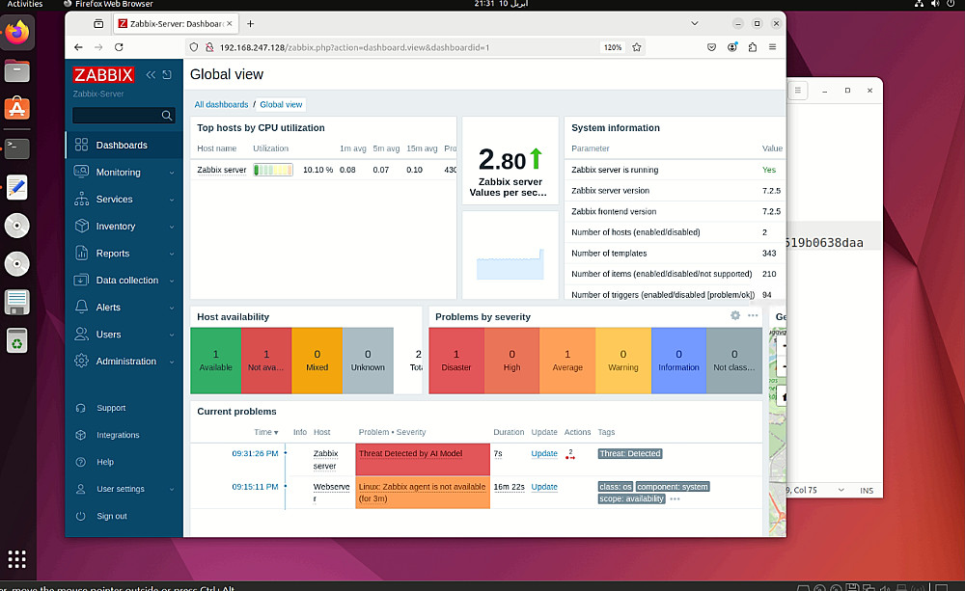Open the Inventory menu
This screenshot has width=965, height=591.
click(124, 227)
